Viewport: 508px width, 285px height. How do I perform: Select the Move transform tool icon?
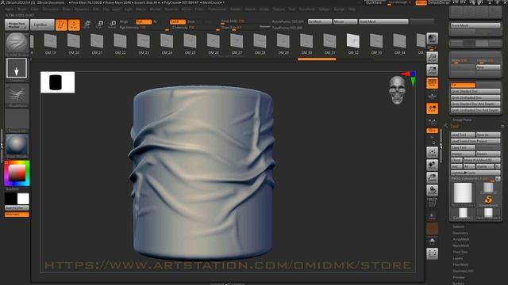tap(87, 25)
